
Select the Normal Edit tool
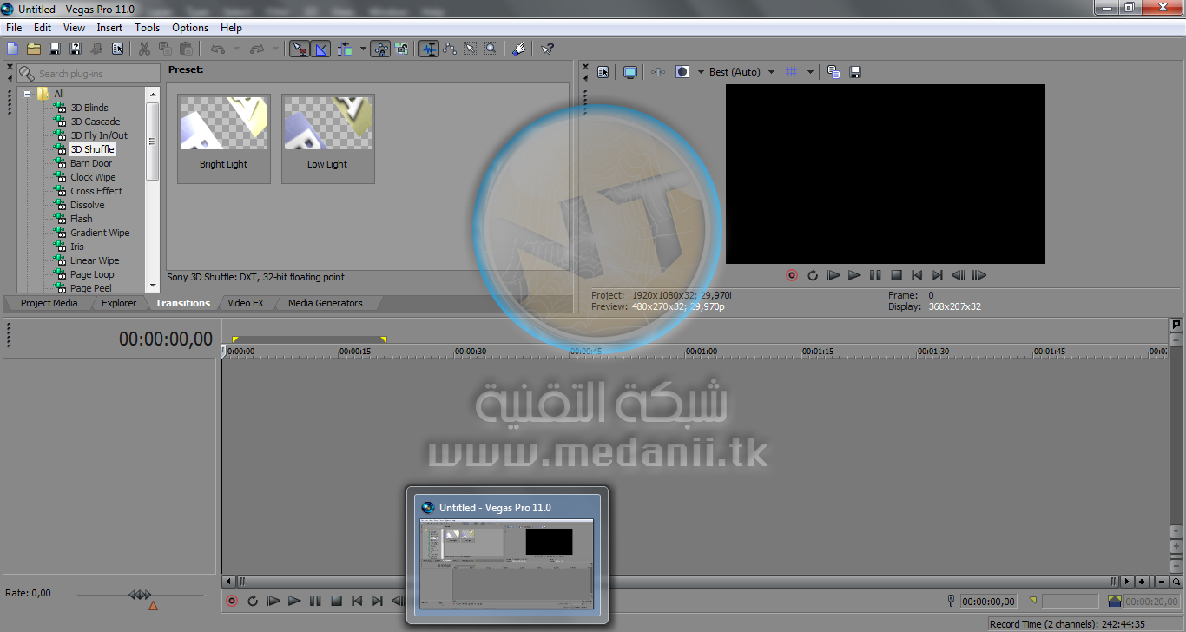click(429, 49)
